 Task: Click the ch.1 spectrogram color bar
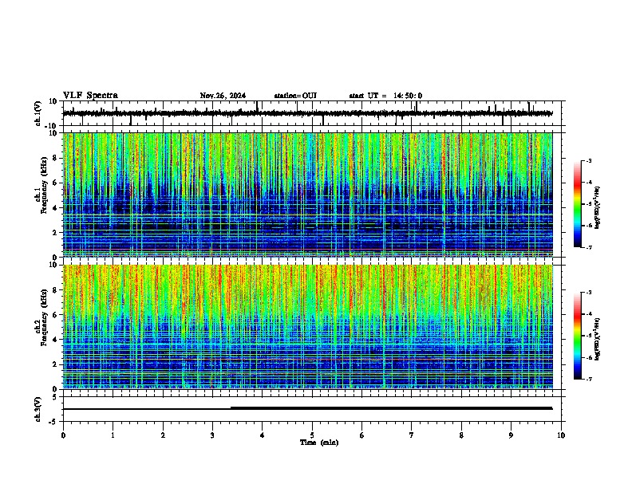point(577,204)
